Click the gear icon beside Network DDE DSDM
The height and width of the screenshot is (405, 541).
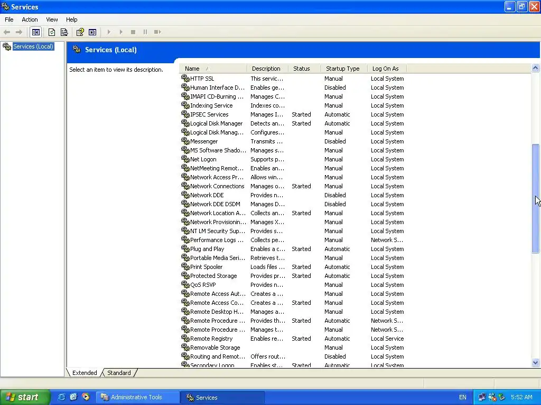(x=185, y=204)
